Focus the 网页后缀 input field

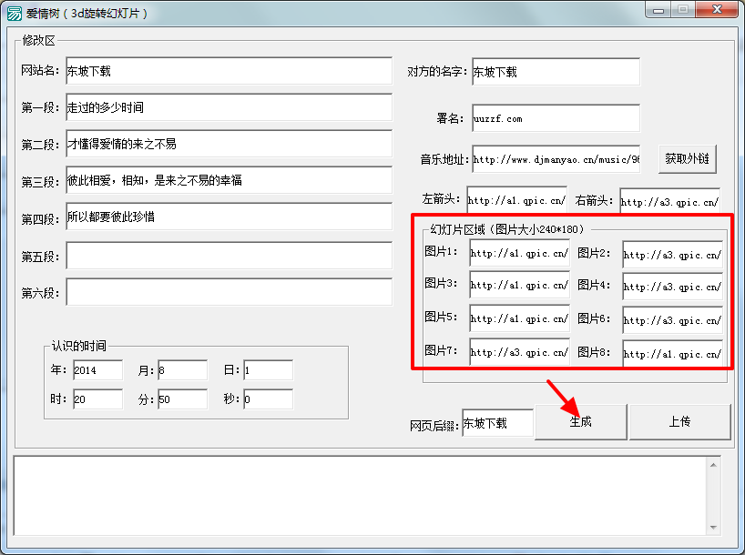[x=497, y=422]
